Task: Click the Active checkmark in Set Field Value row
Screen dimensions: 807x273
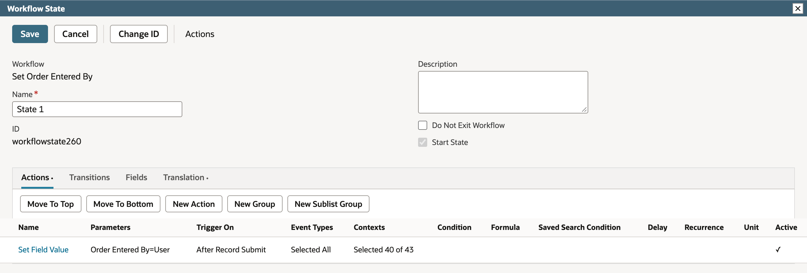Action: pos(778,250)
